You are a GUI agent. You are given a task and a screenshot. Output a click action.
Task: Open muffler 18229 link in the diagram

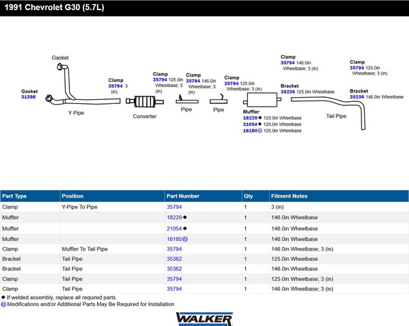(250, 118)
